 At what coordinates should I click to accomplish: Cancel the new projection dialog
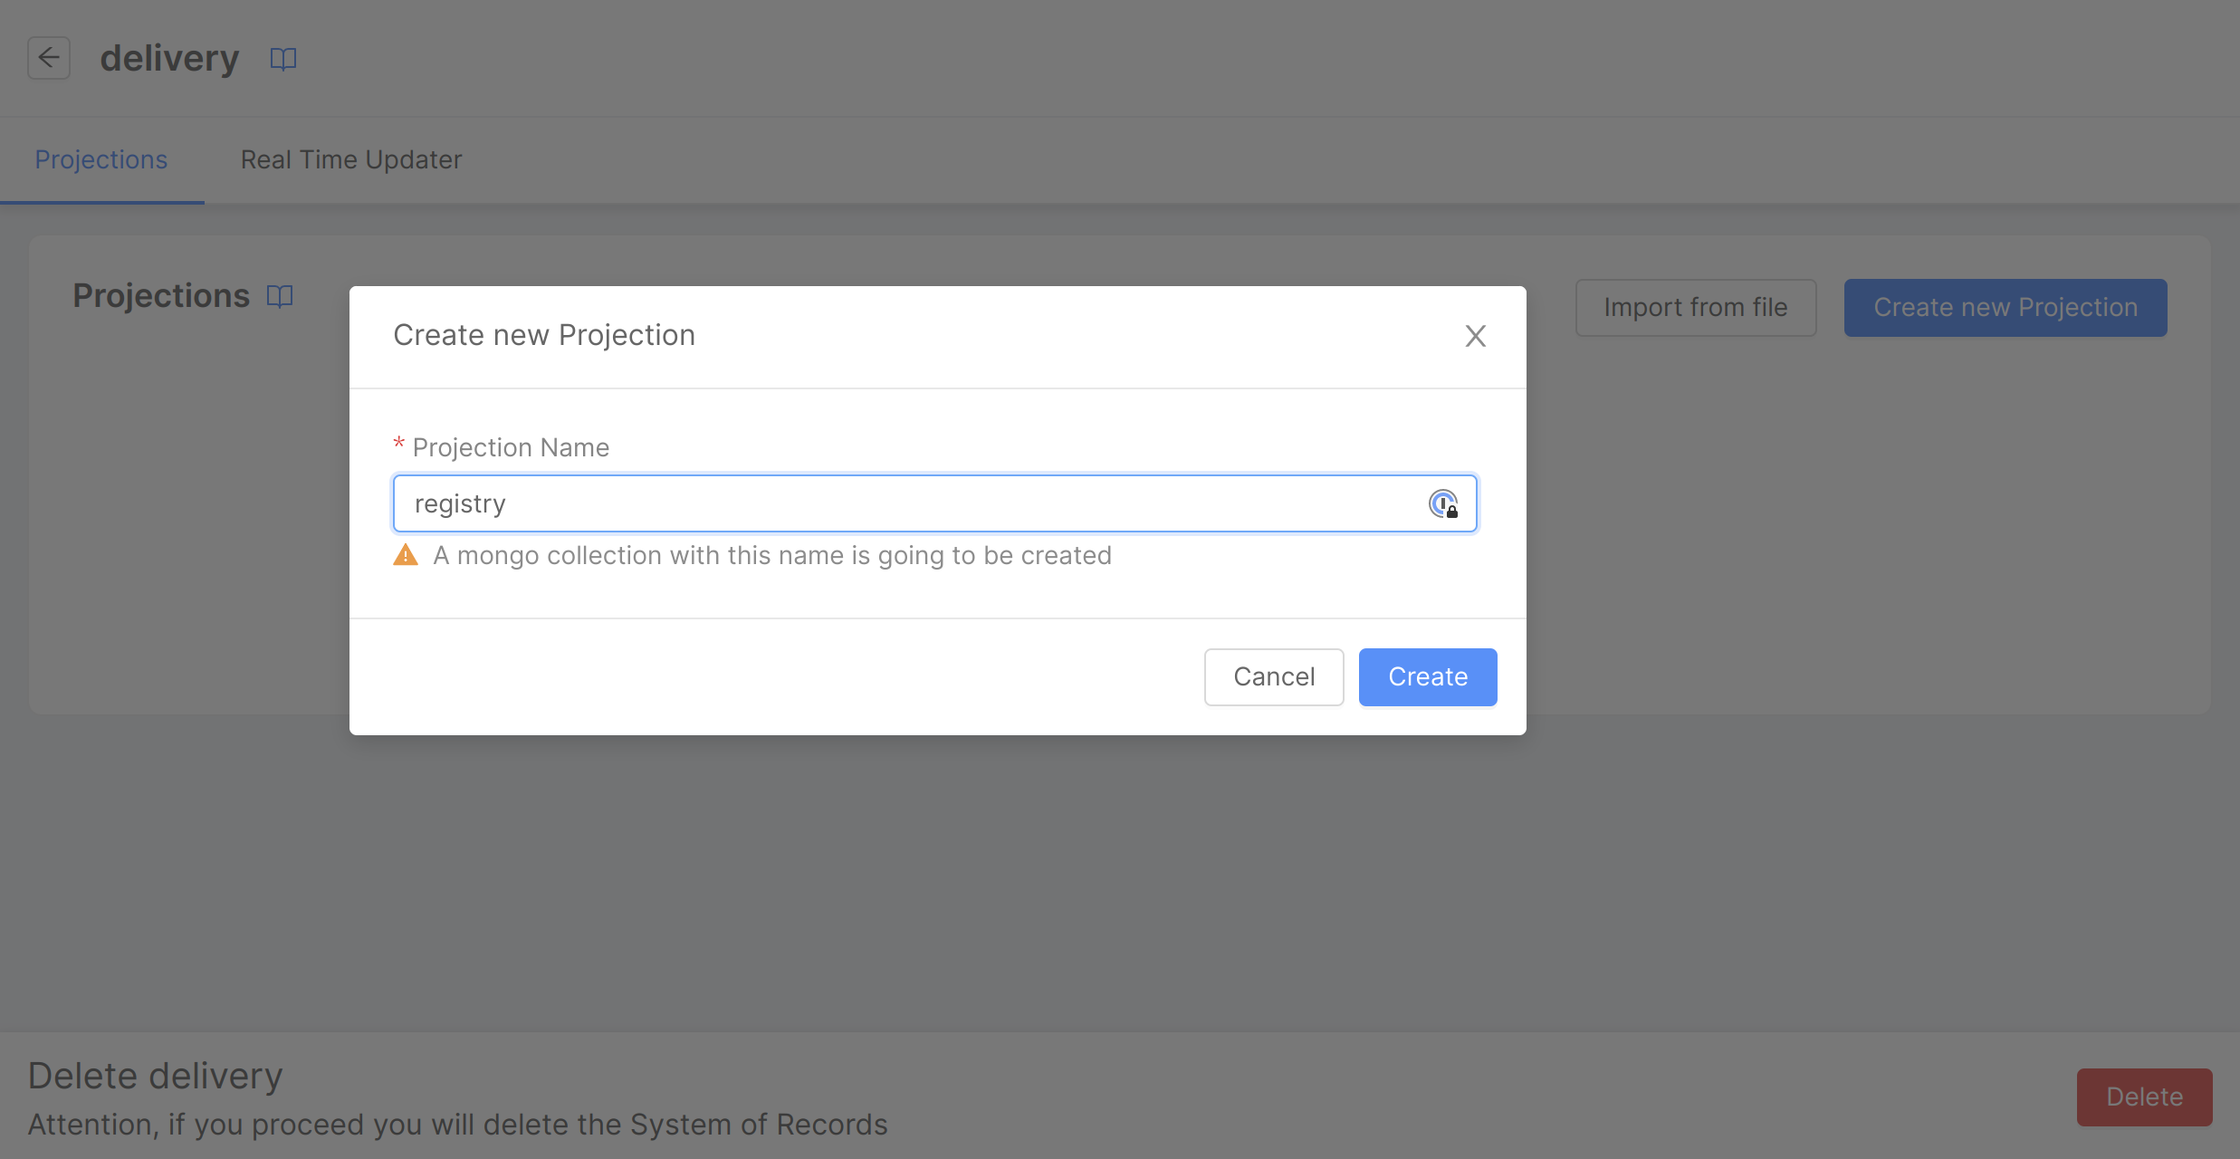coord(1273,676)
